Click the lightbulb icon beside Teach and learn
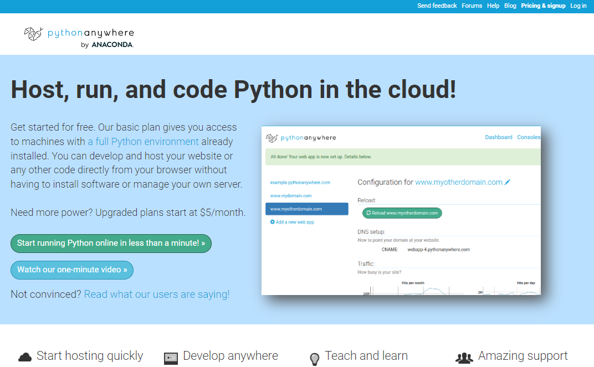This screenshot has height=367, width=594. point(315,358)
